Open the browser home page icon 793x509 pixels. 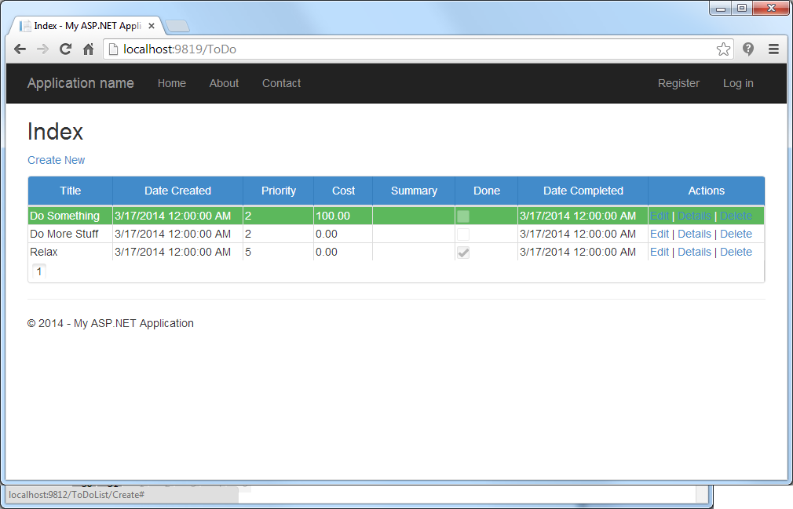pyautogui.click(x=89, y=49)
